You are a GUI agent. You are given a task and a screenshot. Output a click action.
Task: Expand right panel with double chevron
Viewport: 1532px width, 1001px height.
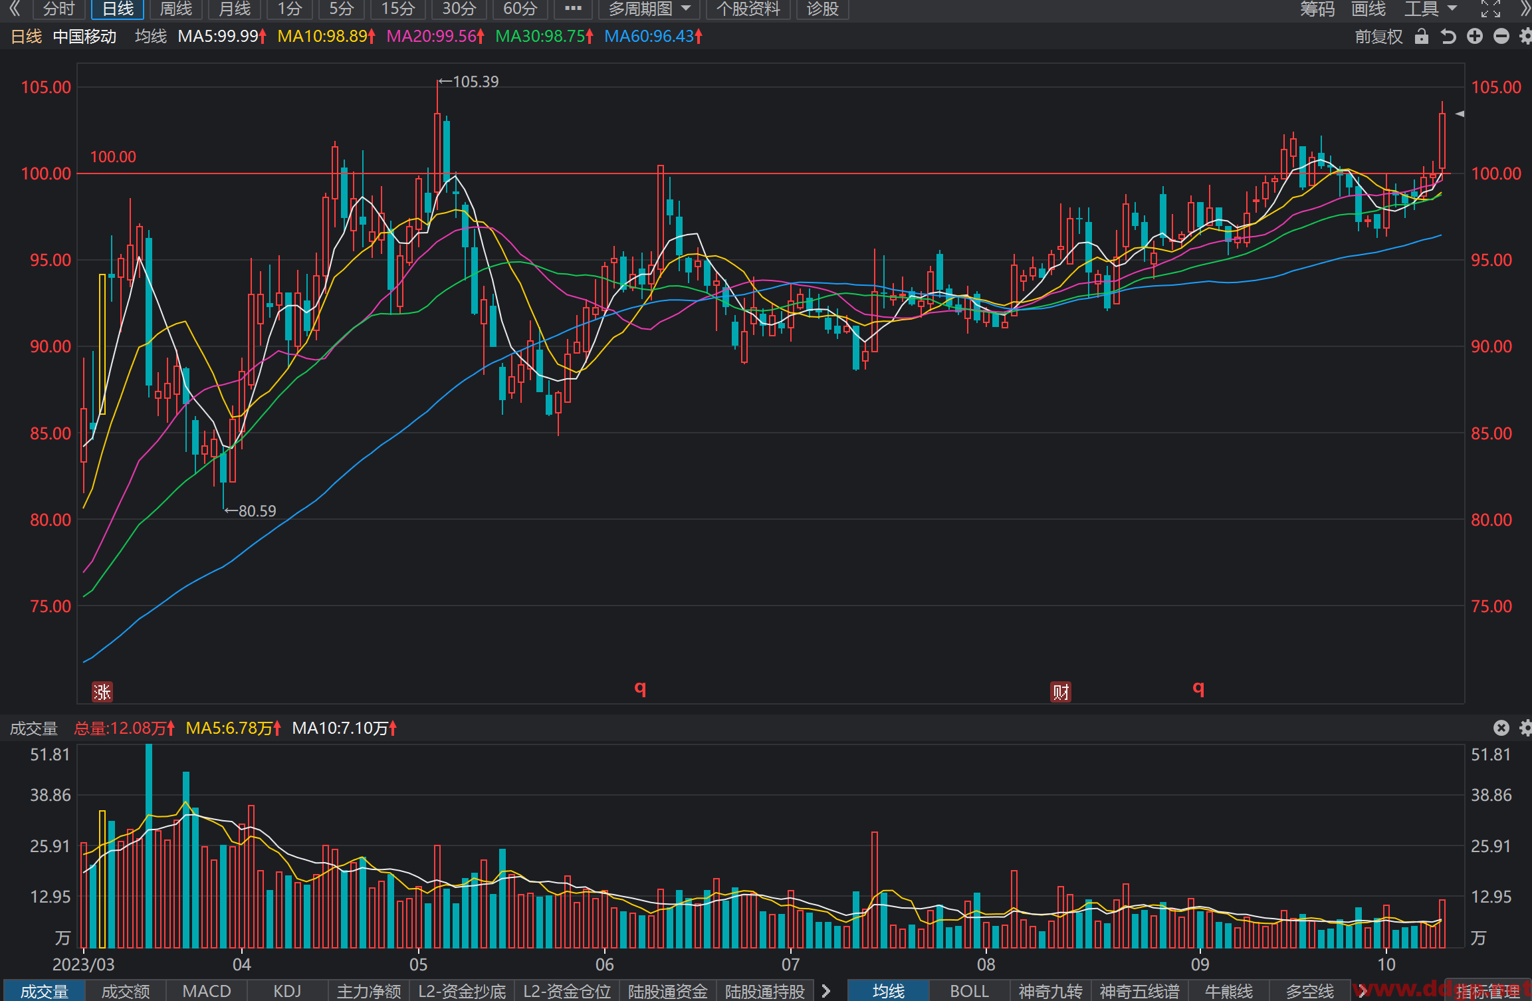1525,9
